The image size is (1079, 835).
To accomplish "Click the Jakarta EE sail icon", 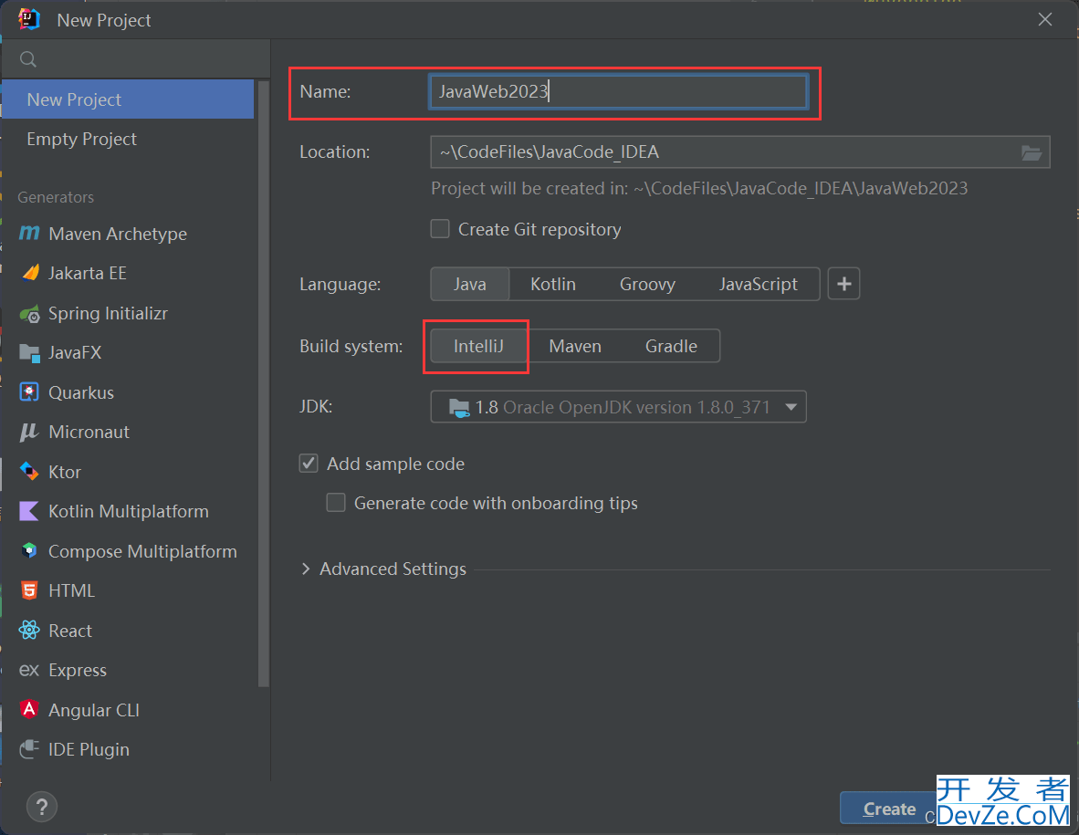I will click(x=30, y=273).
